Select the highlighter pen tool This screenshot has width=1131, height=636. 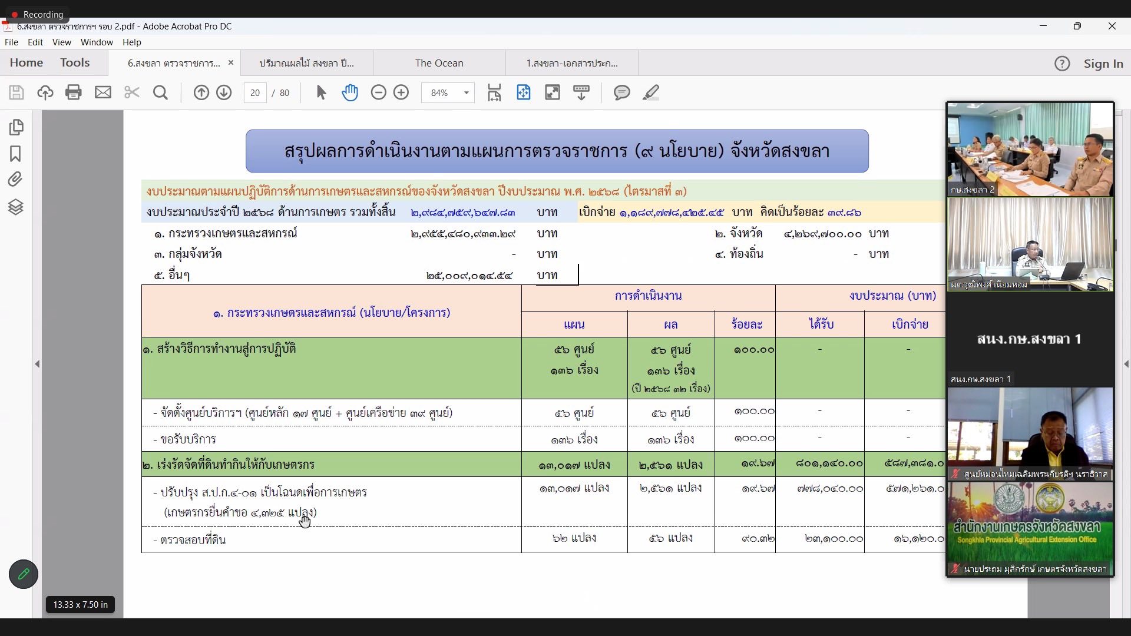(651, 92)
